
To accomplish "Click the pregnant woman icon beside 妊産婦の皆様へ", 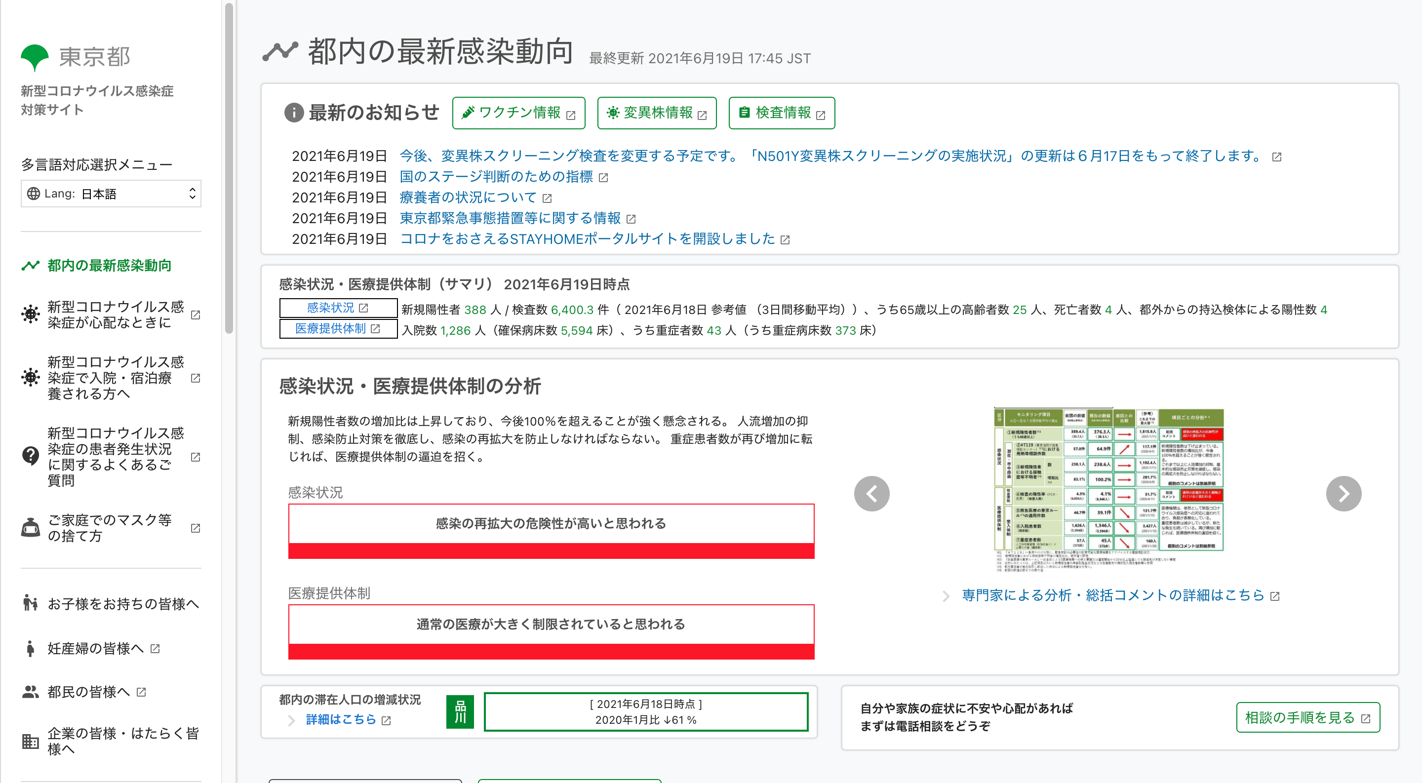I will [30, 648].
